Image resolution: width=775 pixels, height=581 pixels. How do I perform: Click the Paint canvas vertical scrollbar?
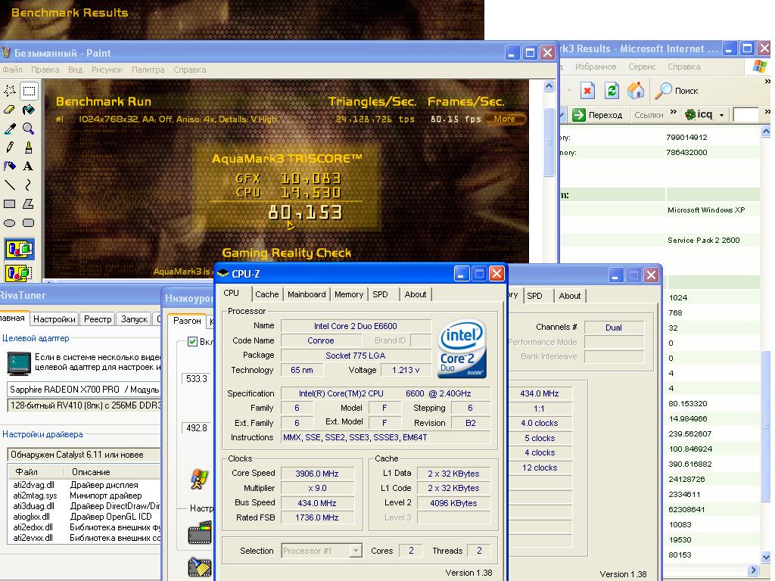(x=549, y=171)
